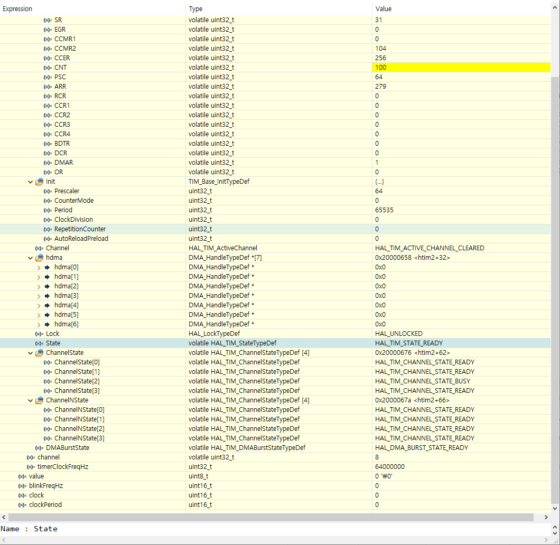Click the pointer arrow icon beside hdma[0]
Image resolution: width=560 pixels, height=545 pixels.
coord(46,267)
